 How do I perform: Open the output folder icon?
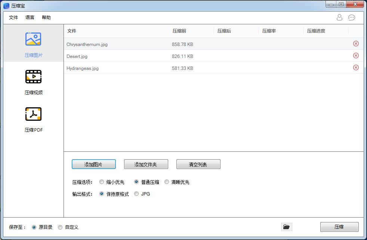click(287, 227)
